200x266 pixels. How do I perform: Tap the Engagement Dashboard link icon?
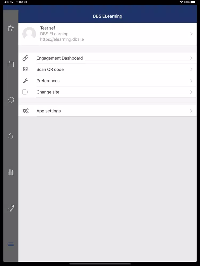(25, 58)
